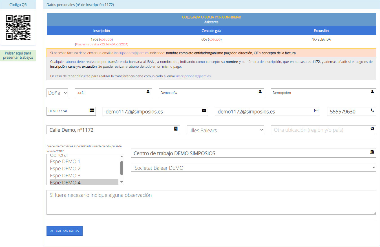The width and height of the screenshot is (380, 247).
Task: Click the person icon in Demoabfw surname field
Action: coord(260,92)
